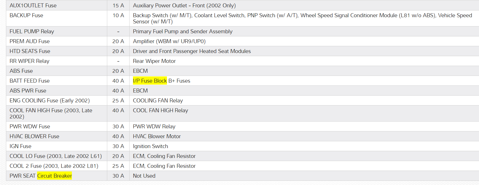
Task: Select the ABS Fuse row name
Action: tap(21, 71)
